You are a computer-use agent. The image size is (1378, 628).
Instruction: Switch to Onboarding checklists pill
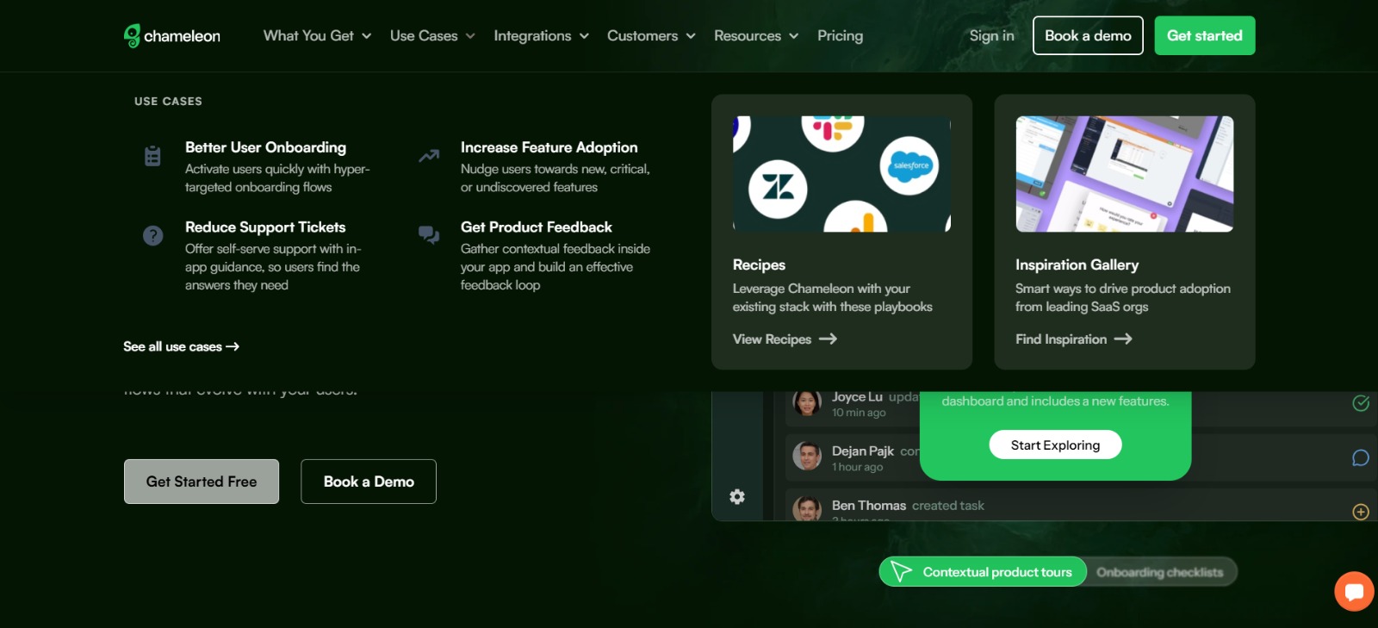[x=1160, y=572]
